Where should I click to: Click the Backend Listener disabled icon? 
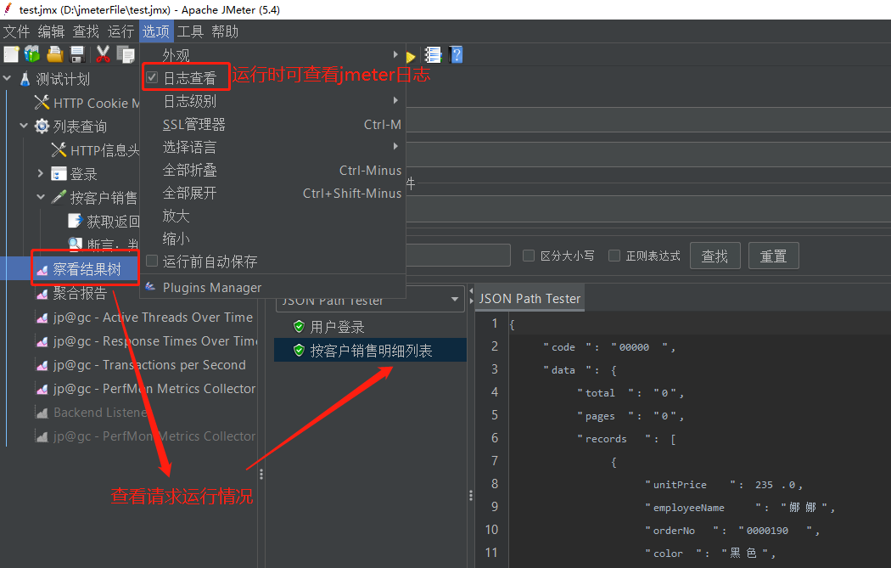(x=42, y=413)
